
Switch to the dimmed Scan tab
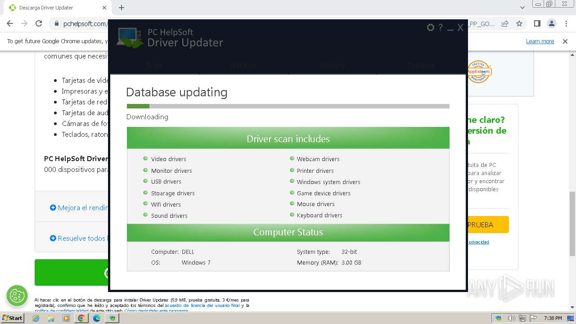pyautogui.click(x=154, y=65)
